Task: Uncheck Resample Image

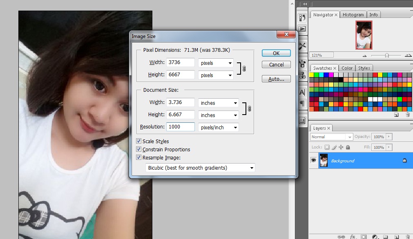Action: pyautogui.click(x=138, y=157)
